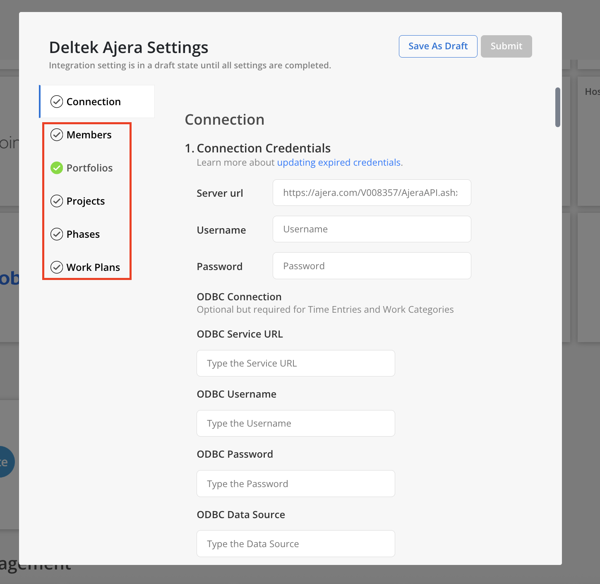Focus the ODBC Service URL field
Viewport: 600px width, 584px height.
pos(296,363)
